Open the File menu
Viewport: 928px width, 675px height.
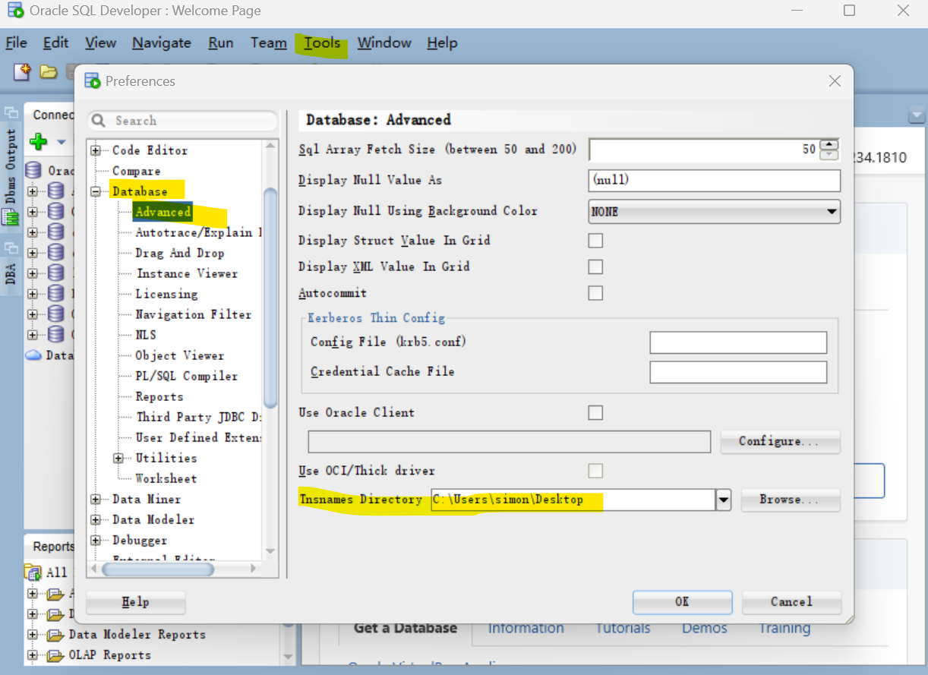pos(16,43)
